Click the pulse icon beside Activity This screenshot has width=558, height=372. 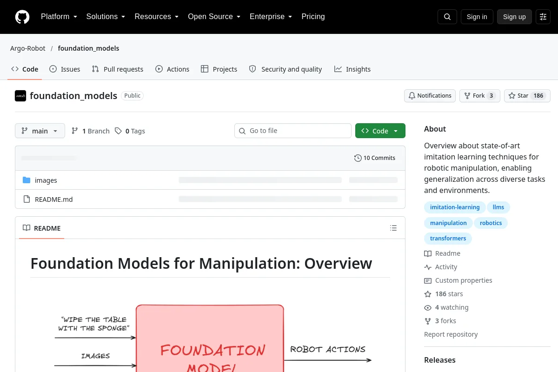tap(428, 267)
